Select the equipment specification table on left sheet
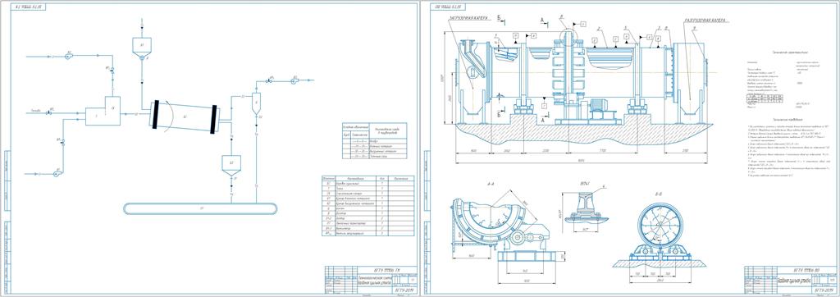Viewport: 840px width, 297px height. click(368, 205)
